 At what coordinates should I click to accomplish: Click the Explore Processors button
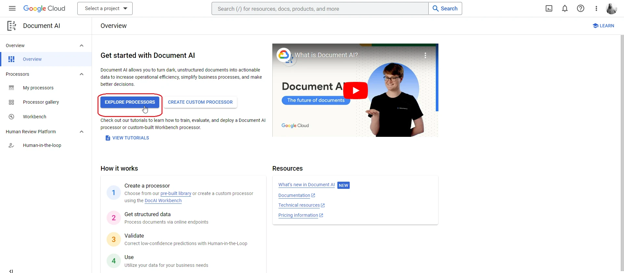(130, 102)
